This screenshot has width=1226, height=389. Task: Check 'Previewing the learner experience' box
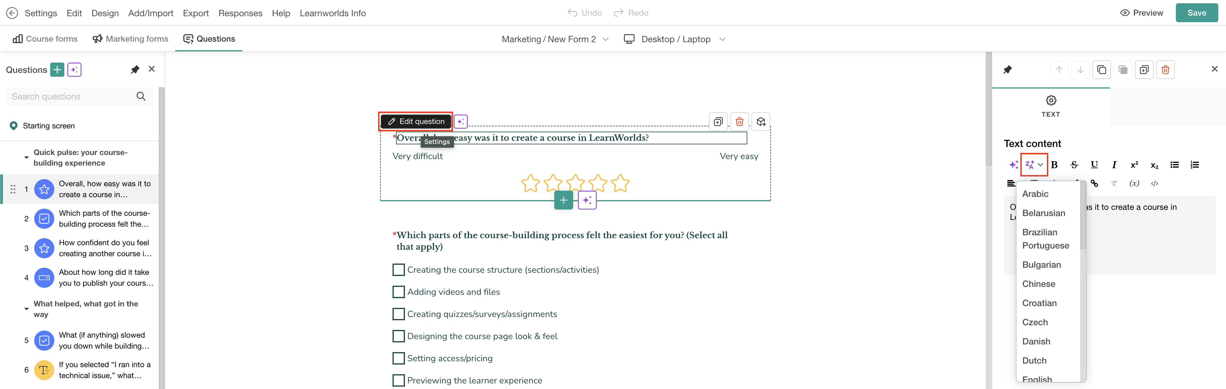[398, 380]
